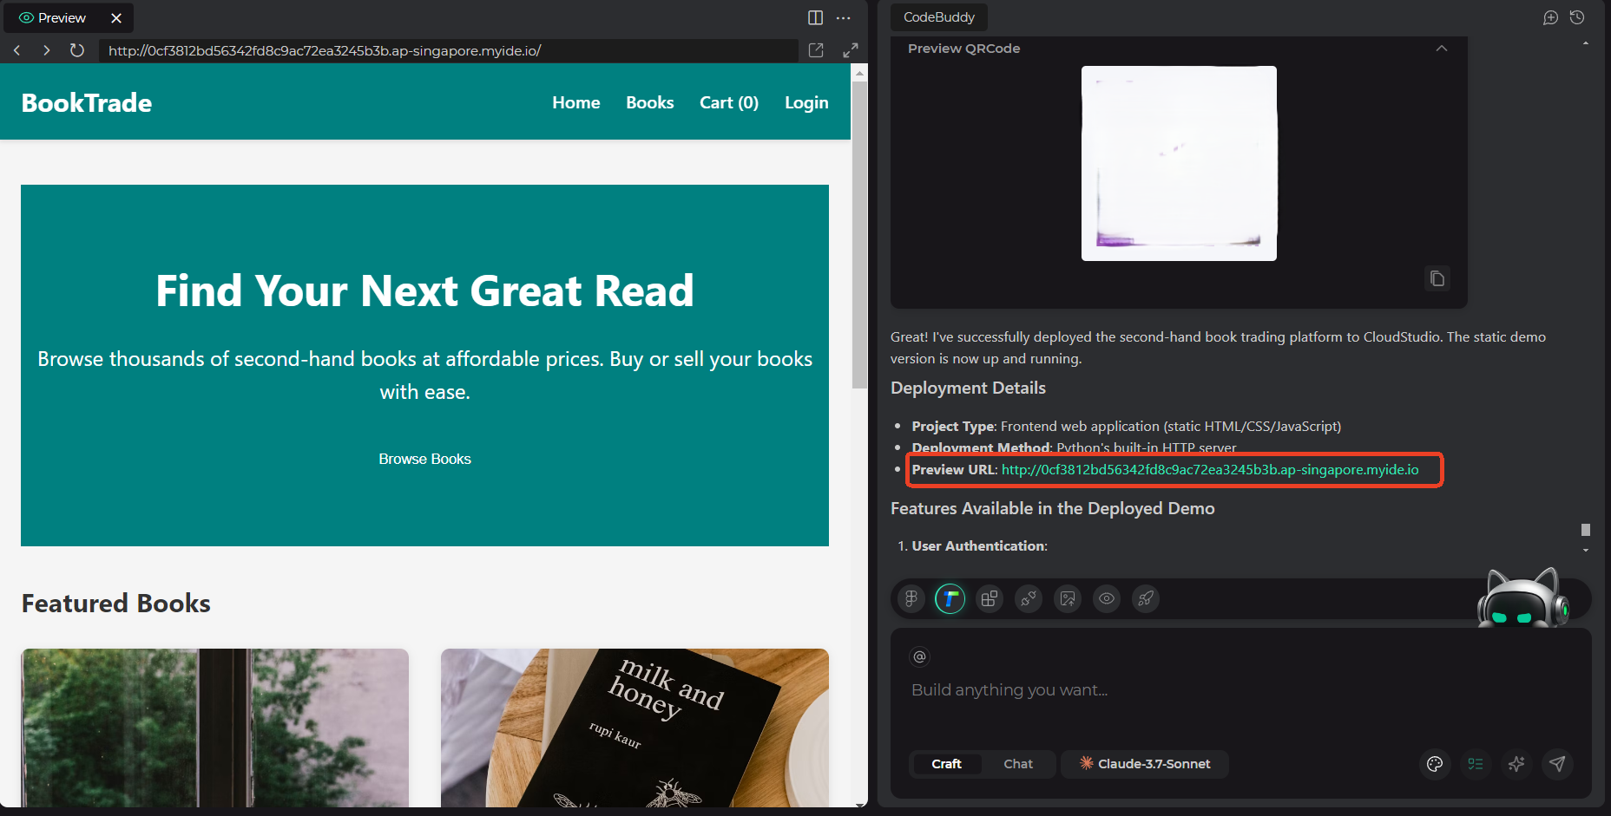Open the myide.io Preview URL link
Image resolution: width=1611 pixels, height=816 pixels.
click(x=1210, y=469)
